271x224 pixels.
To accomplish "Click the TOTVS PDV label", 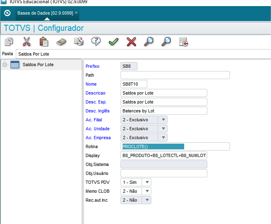I will point(97,182).
